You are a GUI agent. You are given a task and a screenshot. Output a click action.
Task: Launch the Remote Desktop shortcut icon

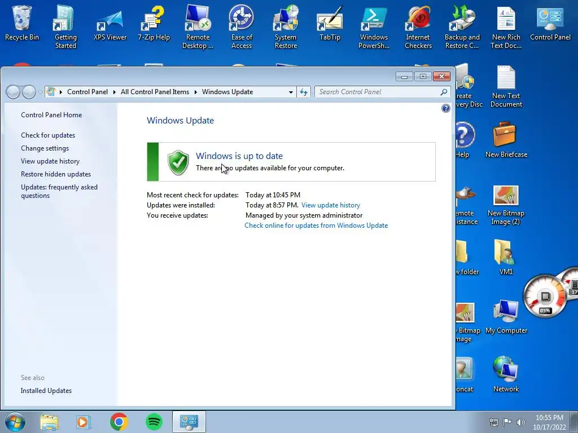pos(198,26)
